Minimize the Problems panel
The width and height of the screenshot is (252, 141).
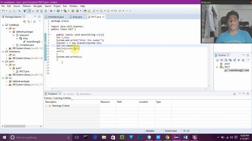tap(243, 94)
